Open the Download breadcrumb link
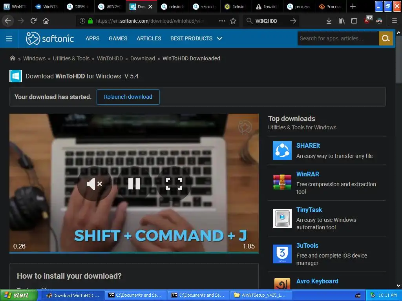Image resolution: width=402 pixels, height=301 pixels. pyautogui.click(x=143, y=58)
